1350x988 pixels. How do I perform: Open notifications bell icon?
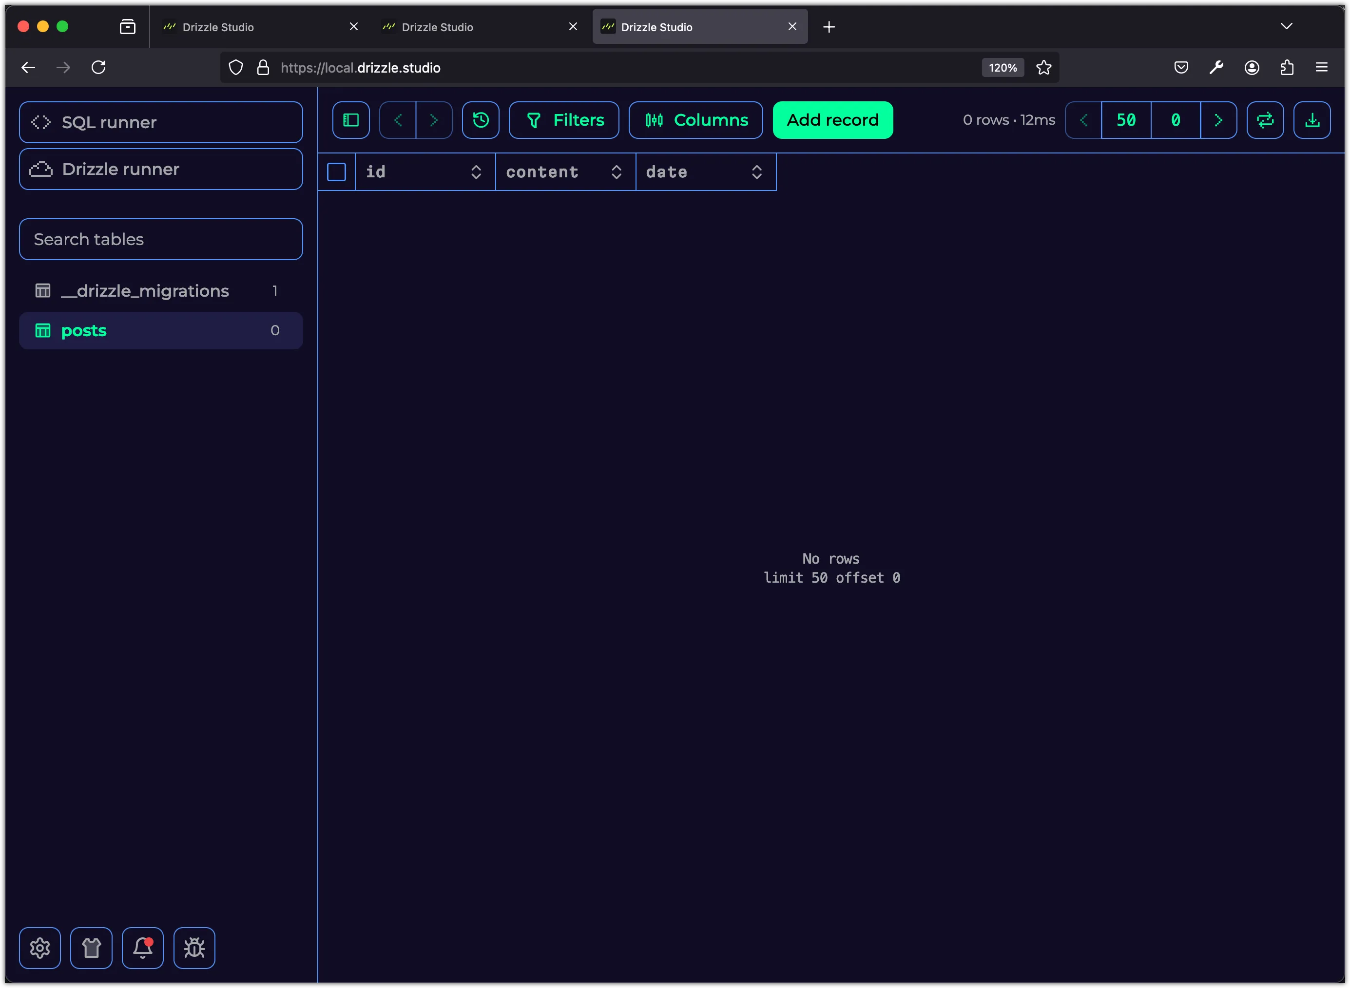coord(143,948)
